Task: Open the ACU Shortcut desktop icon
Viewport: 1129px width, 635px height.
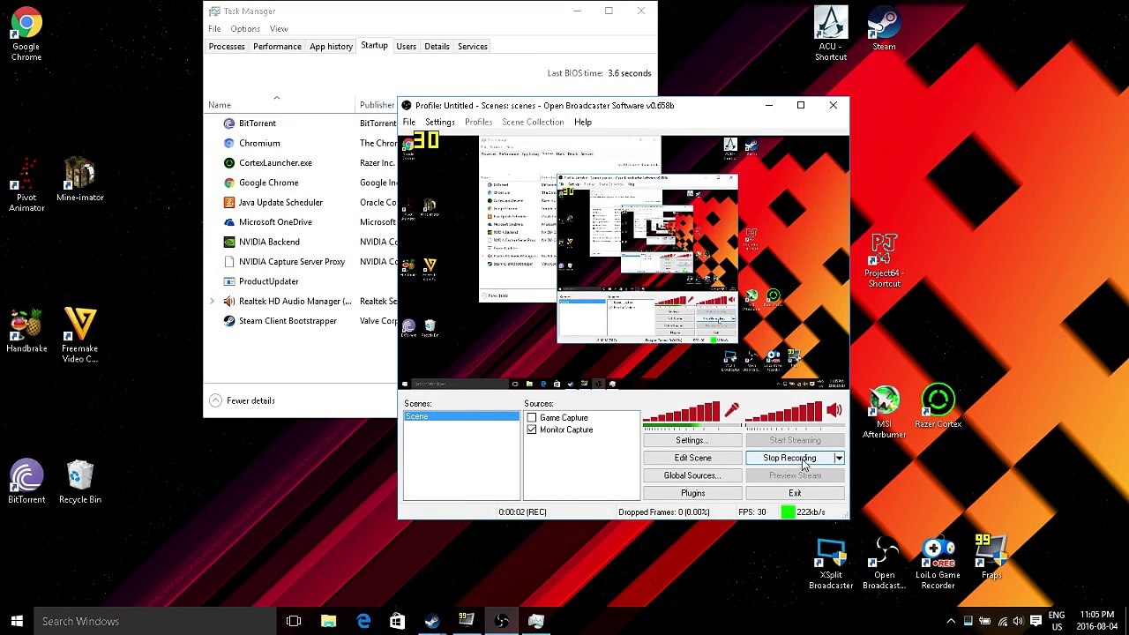Action: coord(831,34)
